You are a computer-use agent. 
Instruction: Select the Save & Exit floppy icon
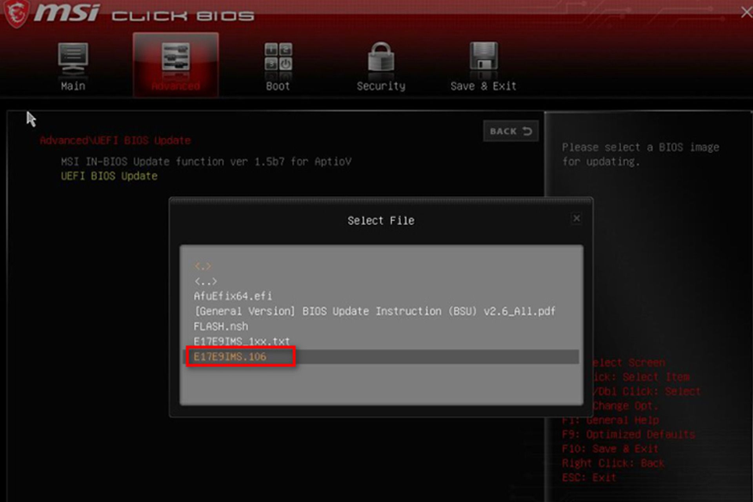point(484,57)
